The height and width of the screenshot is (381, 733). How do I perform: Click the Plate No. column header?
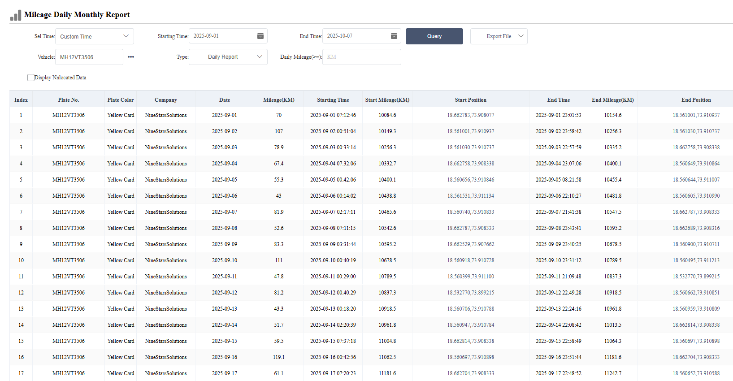[x=68, y=100]
